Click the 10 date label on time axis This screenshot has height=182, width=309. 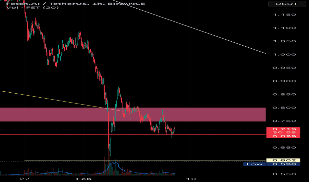tap(191, 179)
